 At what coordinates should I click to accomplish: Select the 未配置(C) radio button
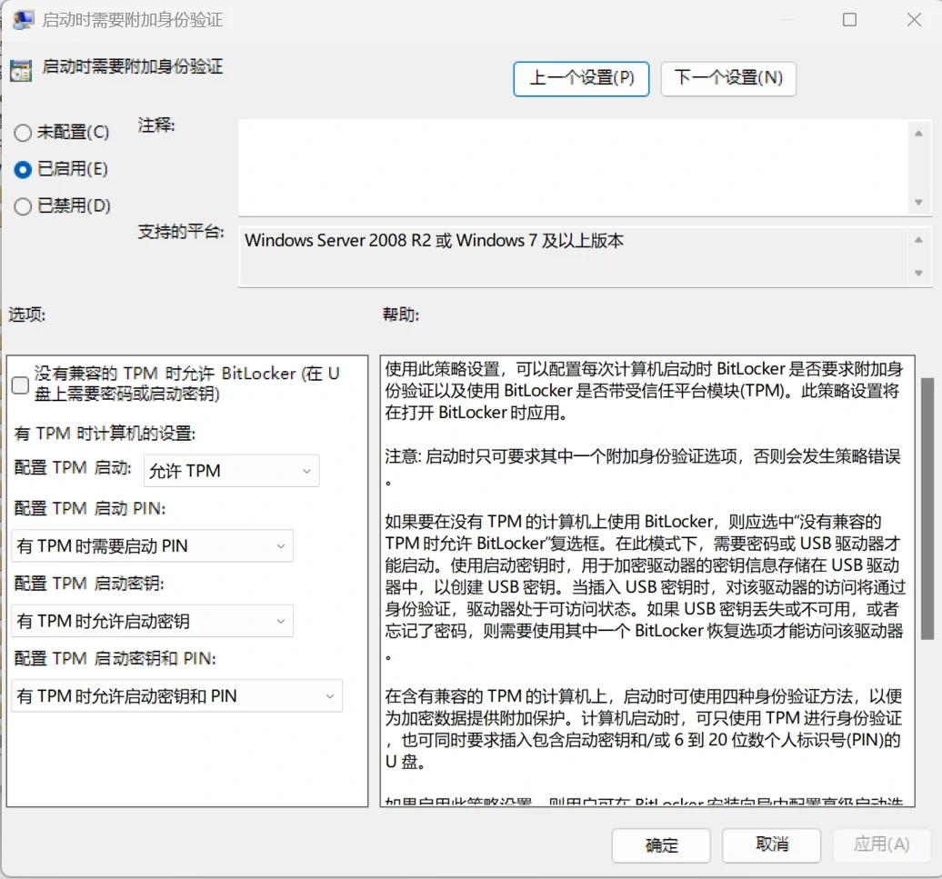(x=23, y=133)
